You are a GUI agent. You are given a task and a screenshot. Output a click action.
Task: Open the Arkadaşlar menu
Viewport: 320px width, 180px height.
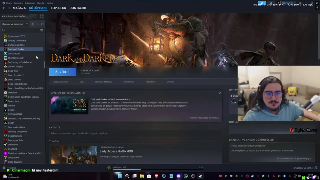point(30,3)
